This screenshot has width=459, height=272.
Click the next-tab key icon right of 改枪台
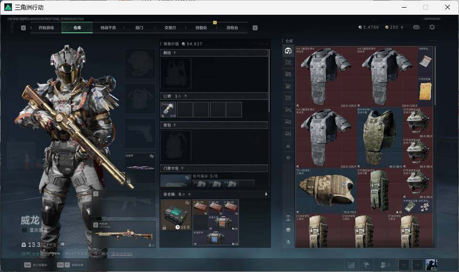255,28
